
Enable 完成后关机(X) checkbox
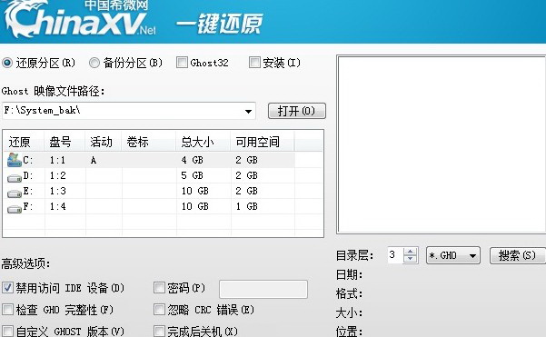pos(159,331)
